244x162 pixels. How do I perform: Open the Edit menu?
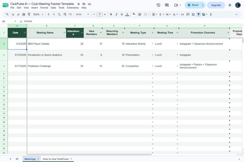19,8
